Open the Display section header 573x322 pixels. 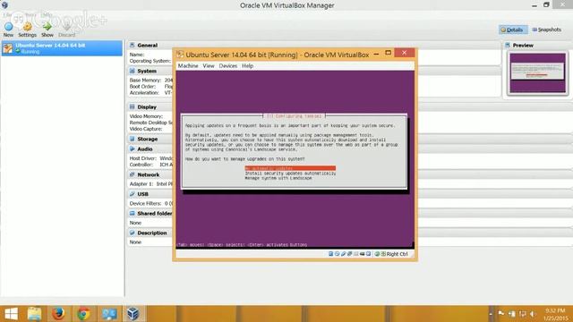147,107
